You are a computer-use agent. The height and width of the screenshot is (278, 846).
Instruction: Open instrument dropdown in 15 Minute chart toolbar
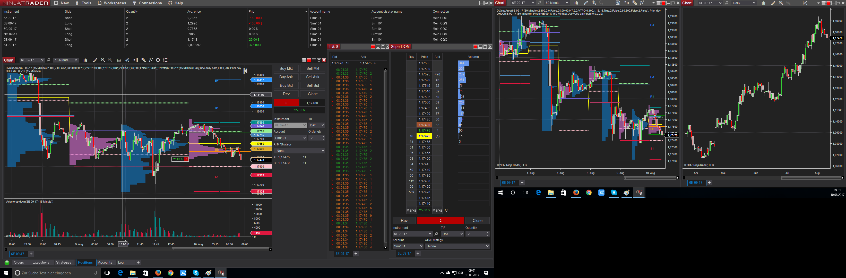32,60
